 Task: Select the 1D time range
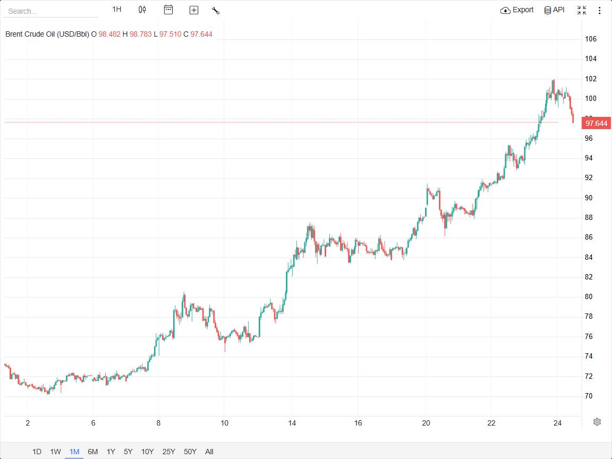(37, 452)
